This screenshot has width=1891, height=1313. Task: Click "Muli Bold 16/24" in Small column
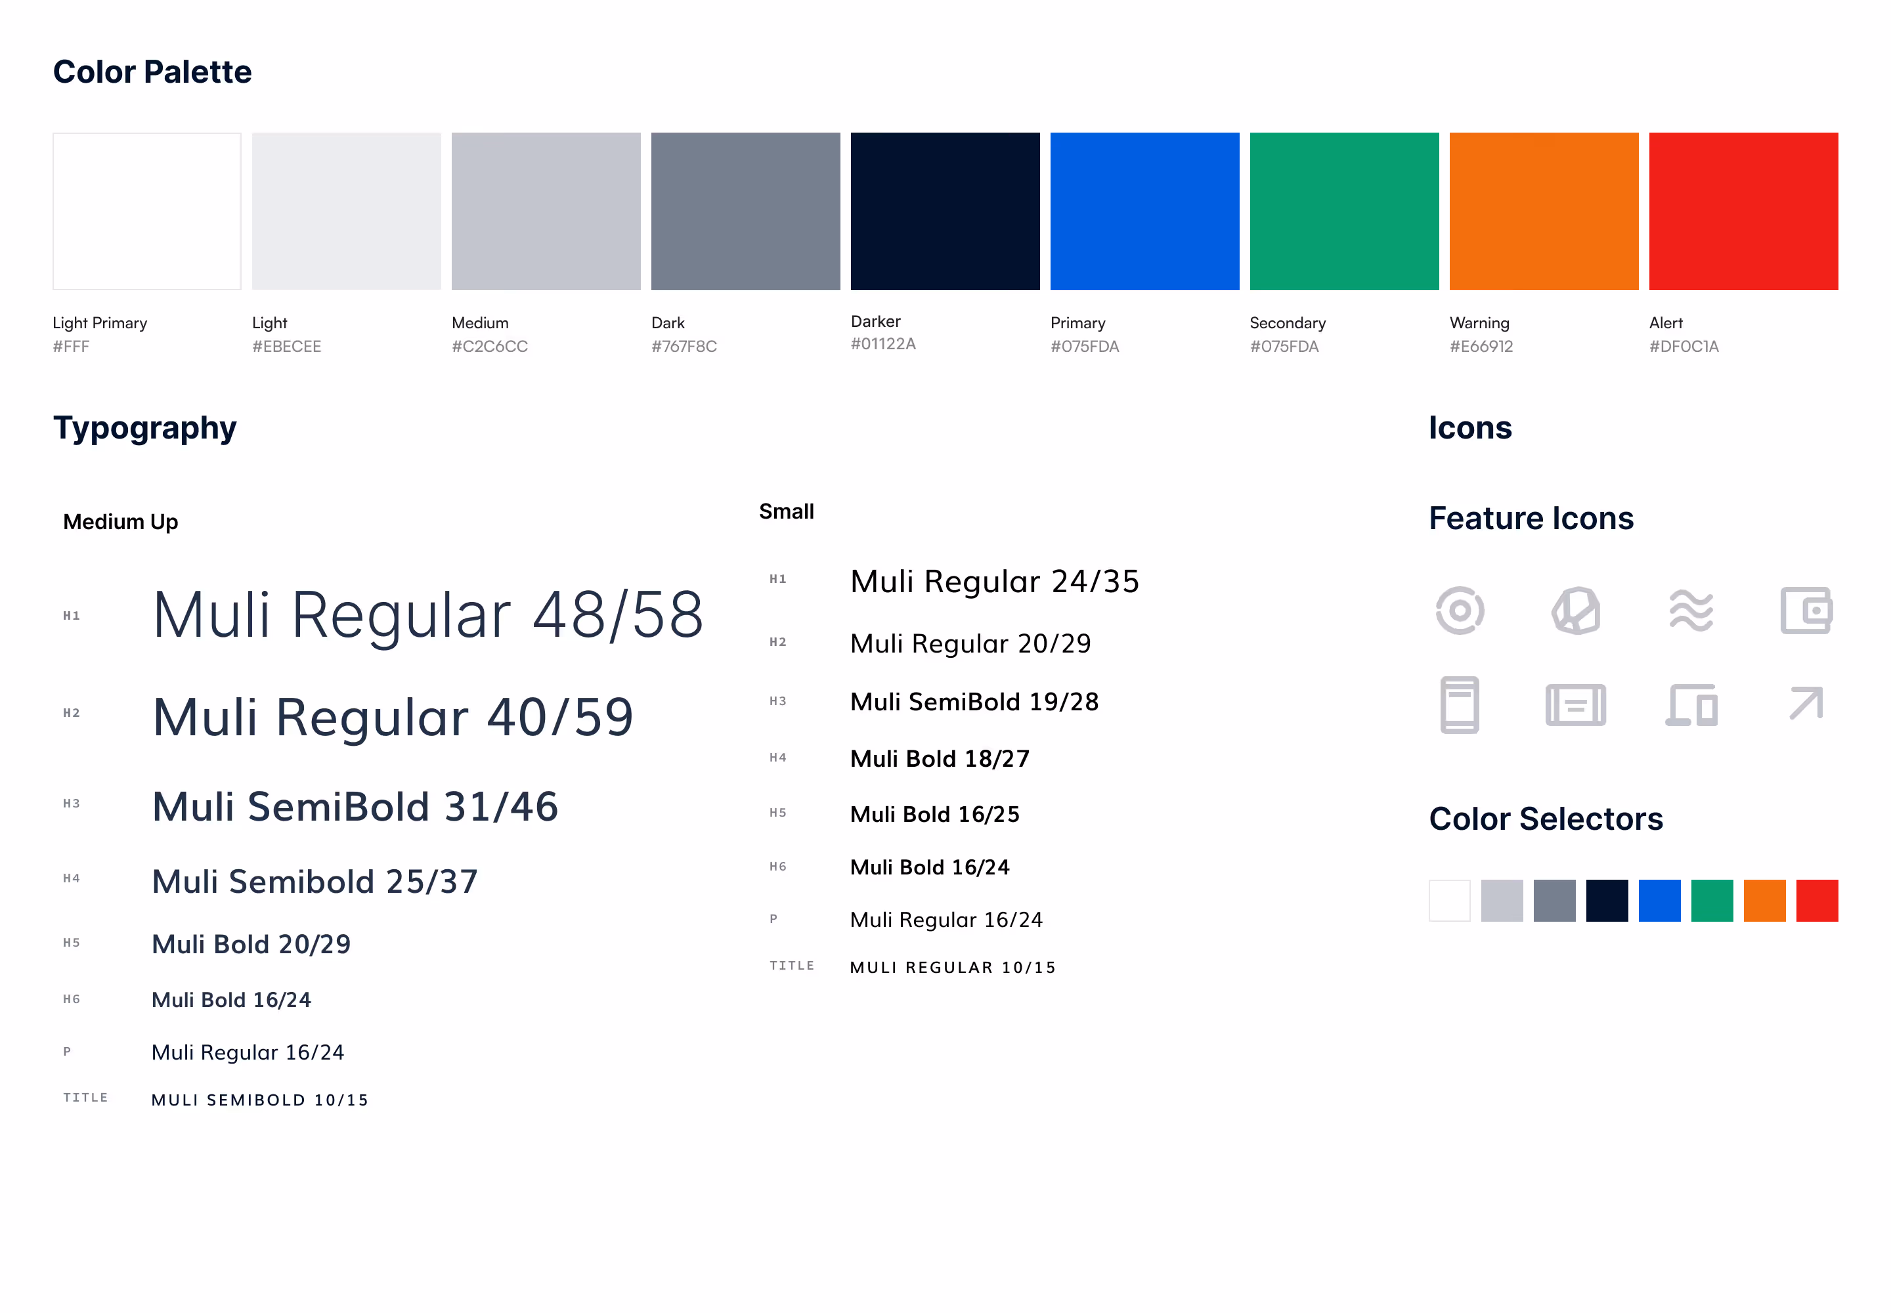click(930, 867)
